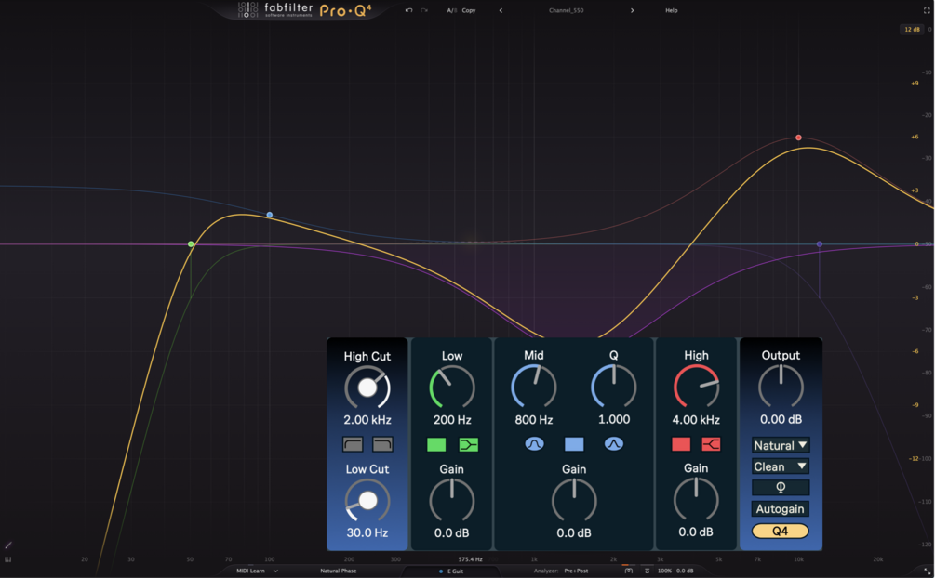The width and height of the screenshot is (935, 578).
Task: Toggle the A/B state switch
Action: coord(451,10)
